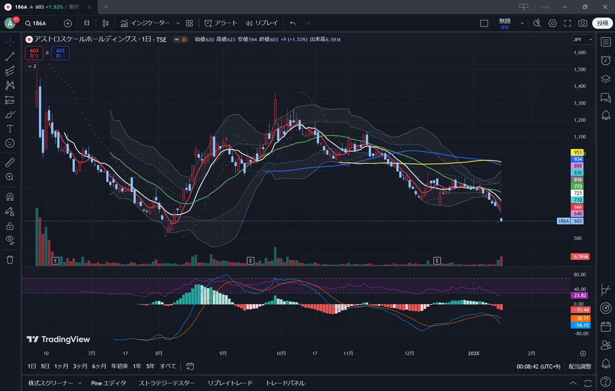The width and height of the screenshot is (615, 391).
Task: Open the layout setup square icon
Action: pyautogui.click(x=484, y=23)
